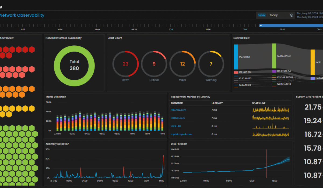Click the Down alert count gauge
Viewport: 323px width, 188px height.
[125, 64]
